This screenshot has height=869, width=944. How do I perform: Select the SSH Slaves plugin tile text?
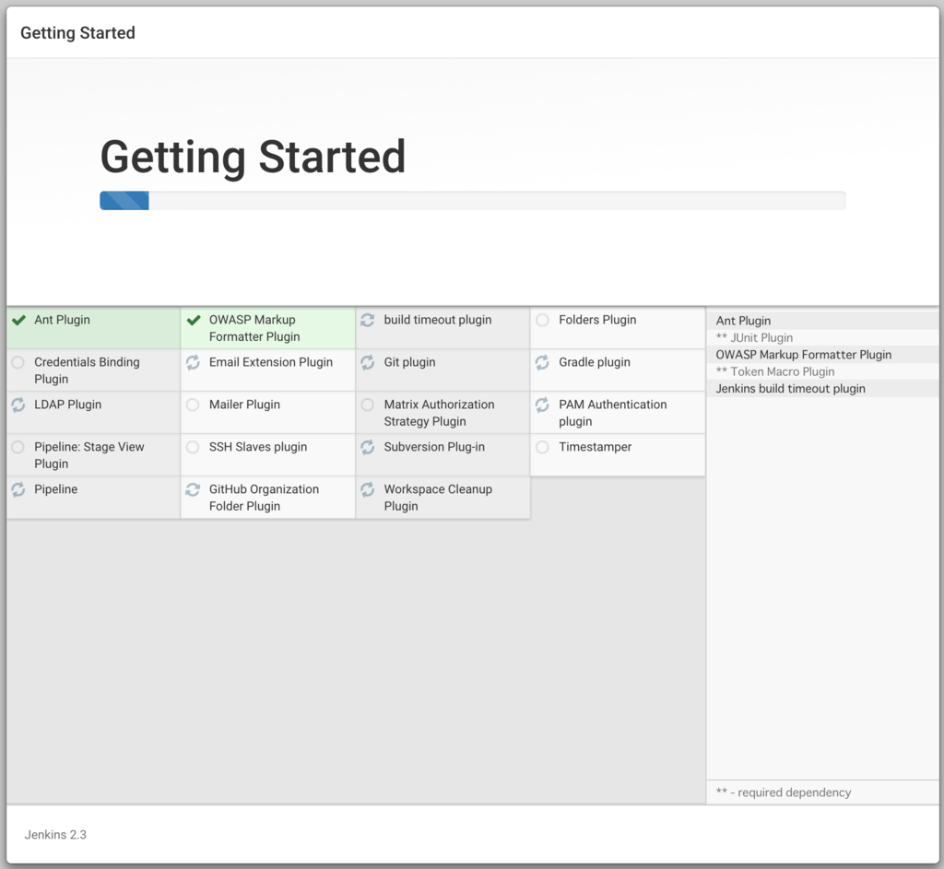[x=258, y=447]
